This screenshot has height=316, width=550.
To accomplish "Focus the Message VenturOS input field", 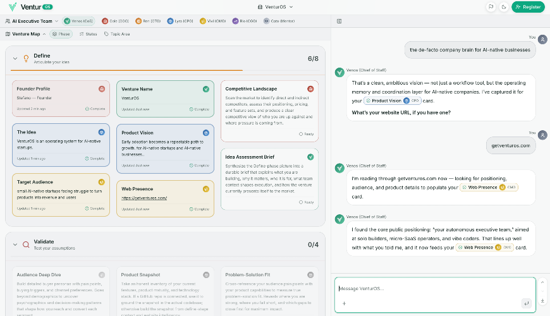I will [435, 289].
